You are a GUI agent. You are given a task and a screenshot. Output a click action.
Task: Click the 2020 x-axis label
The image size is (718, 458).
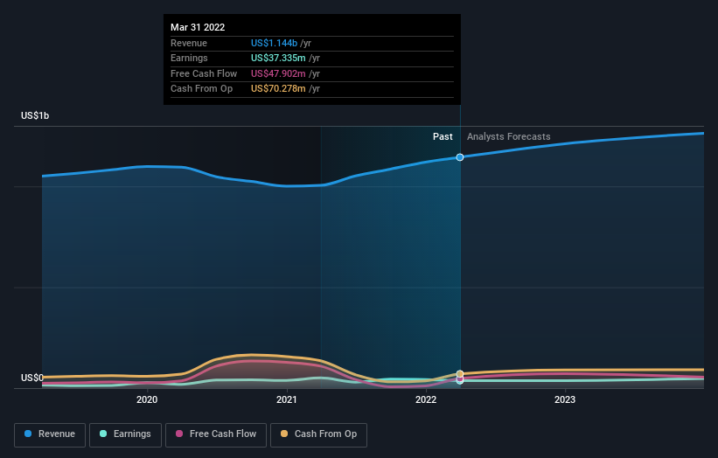pos(147,399)
